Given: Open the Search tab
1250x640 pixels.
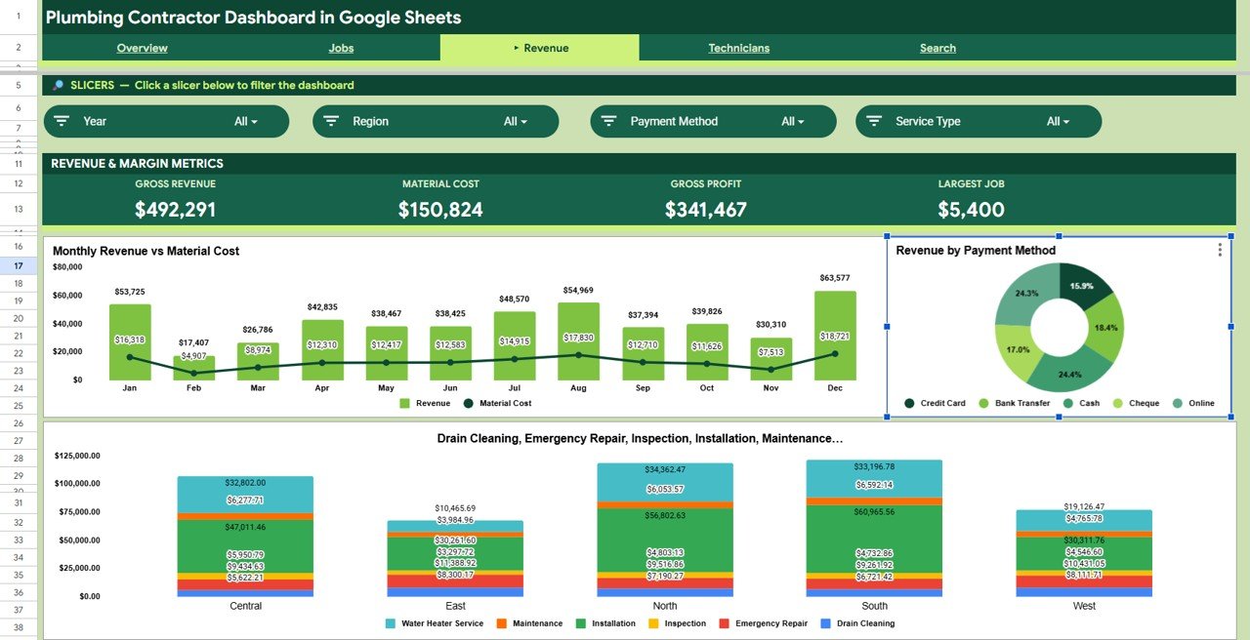Looking at the screenshot, I should click(937, 48).
